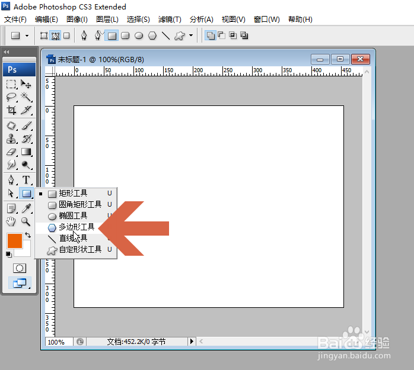The width and height of the screenshot is (414, 370).
Task: Select the Lasso tool
Action: (x=11, y=97)
